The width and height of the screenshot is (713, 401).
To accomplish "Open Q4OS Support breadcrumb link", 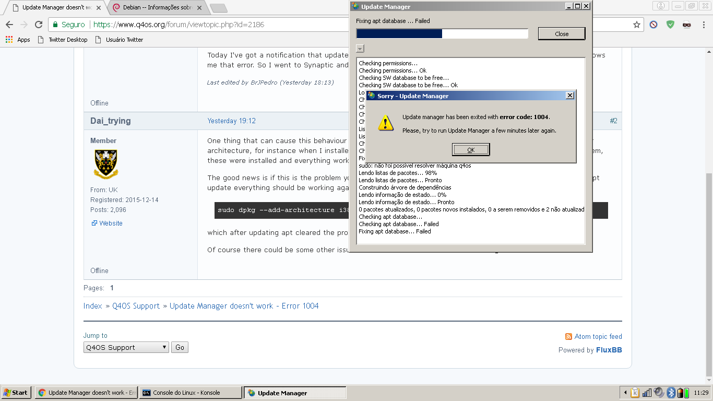I will pos(136,306).
